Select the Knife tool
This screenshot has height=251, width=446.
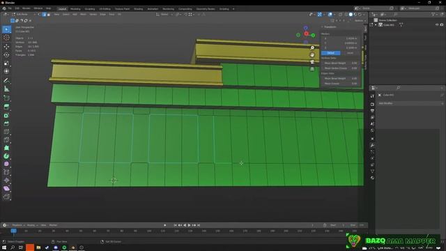(6, 139)
